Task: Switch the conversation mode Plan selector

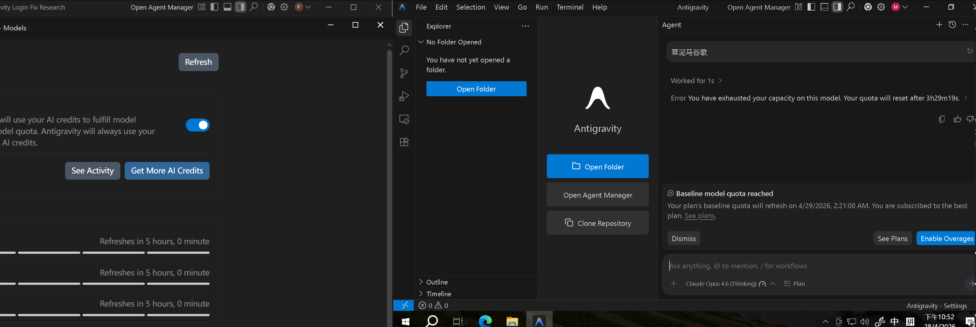Action: click(x=795, y=284)
